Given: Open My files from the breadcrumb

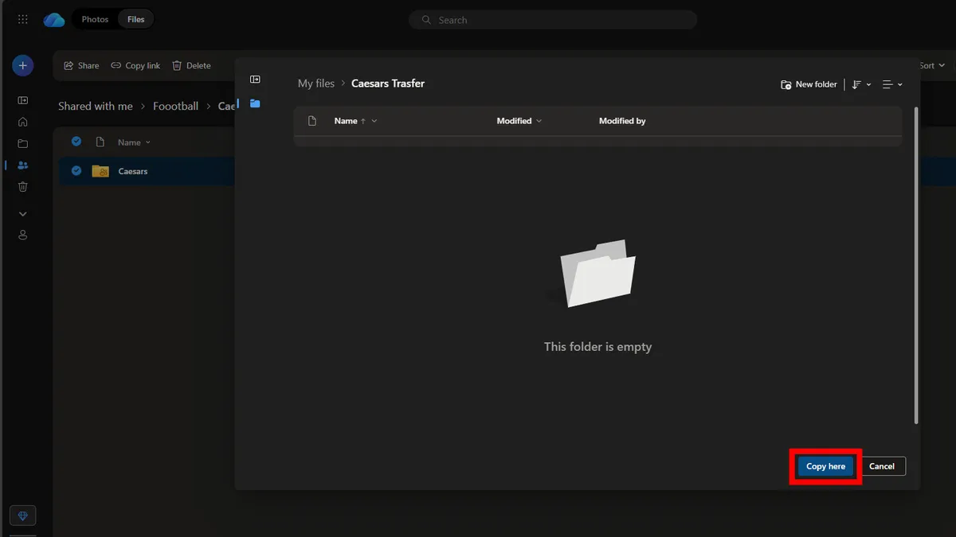Looking at the screenshot, I should pos(315,83).
